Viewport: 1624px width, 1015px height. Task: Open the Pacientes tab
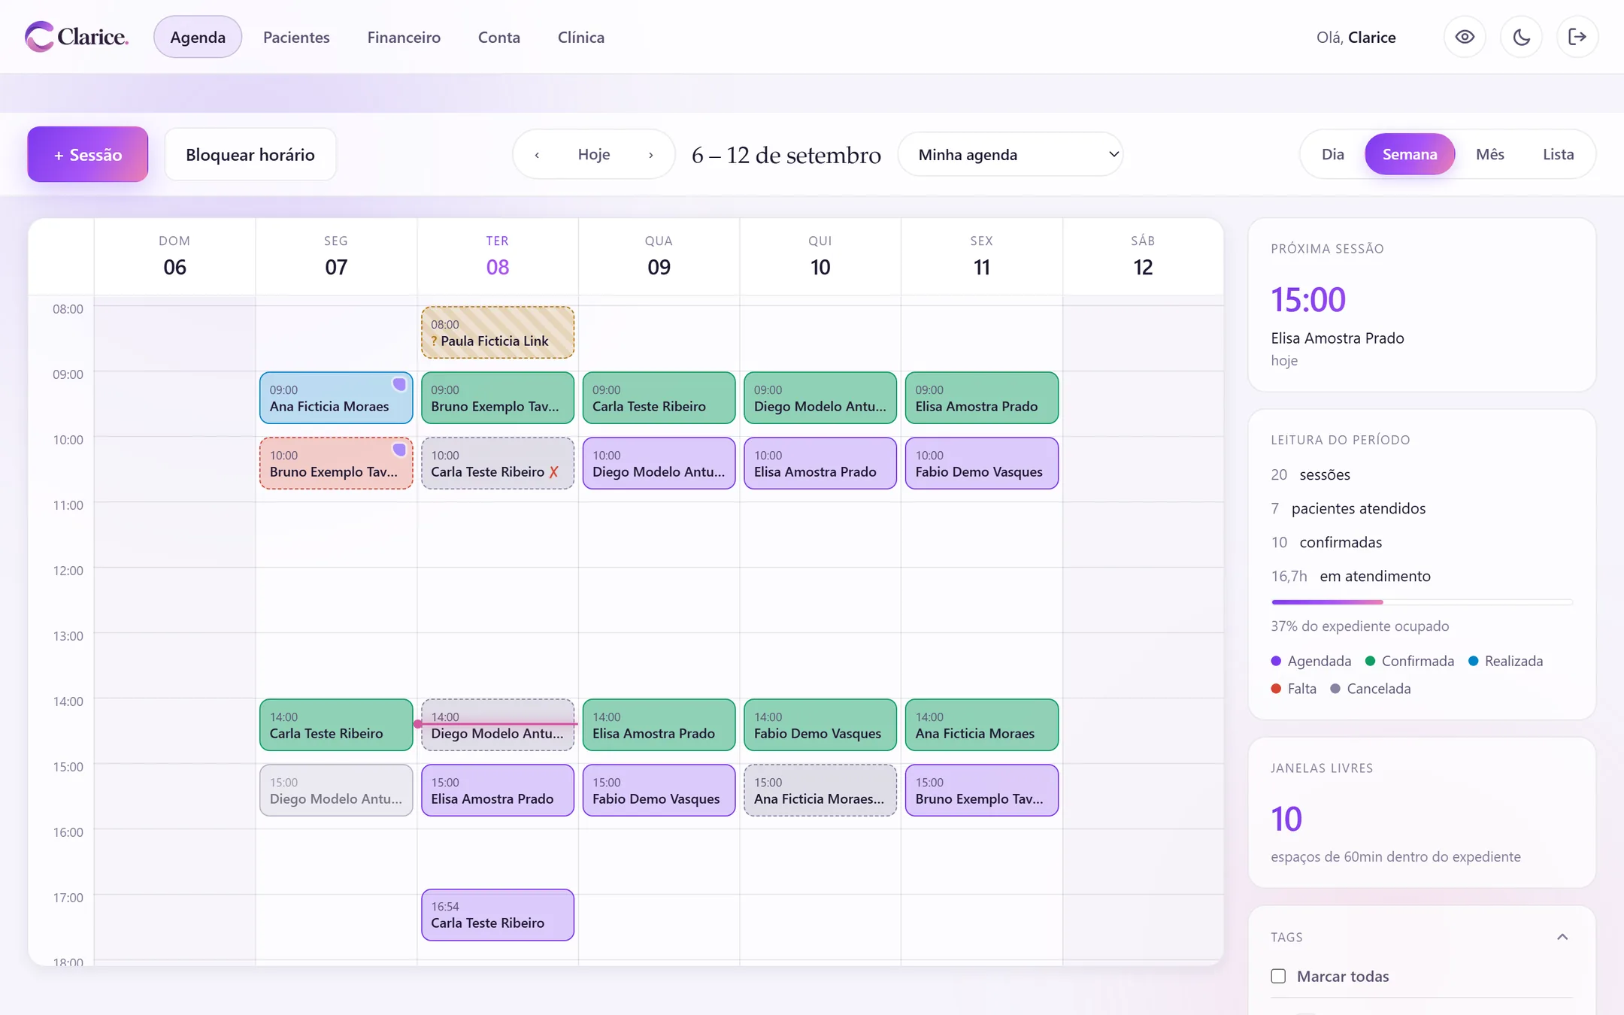click(x=296, y=37)
